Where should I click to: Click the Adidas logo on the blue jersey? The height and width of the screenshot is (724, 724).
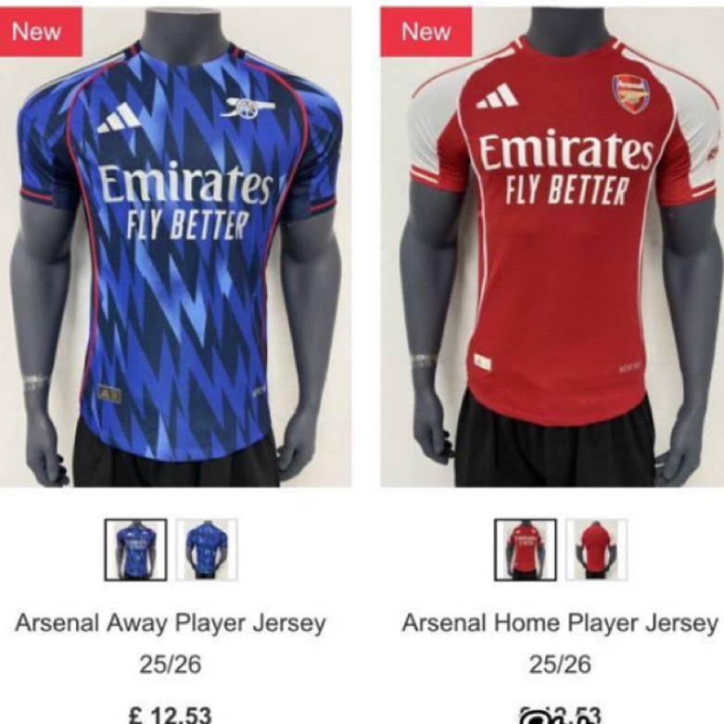119,119
